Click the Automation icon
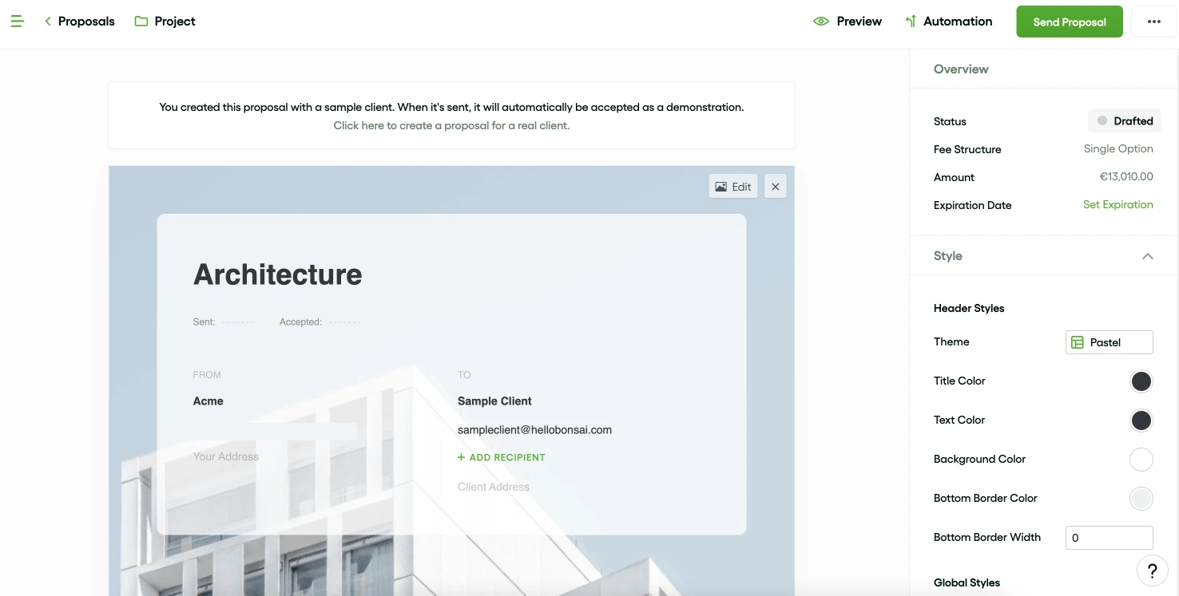The height and width of the screenshot is (596, 1179). [x=910, y=21]
